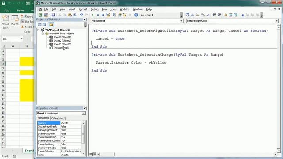Click the Comment Block icon
Viewport: 283px width, 159px height.
point(231,15)
